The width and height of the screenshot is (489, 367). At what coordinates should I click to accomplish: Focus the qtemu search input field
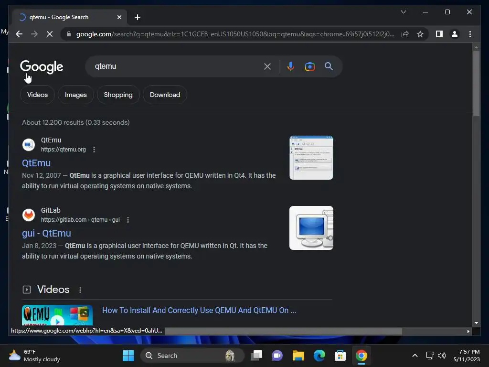click(176, 66)
